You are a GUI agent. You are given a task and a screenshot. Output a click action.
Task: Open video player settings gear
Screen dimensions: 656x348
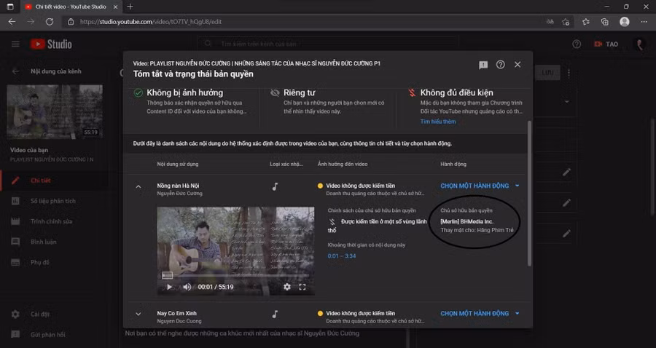[286, 287]
